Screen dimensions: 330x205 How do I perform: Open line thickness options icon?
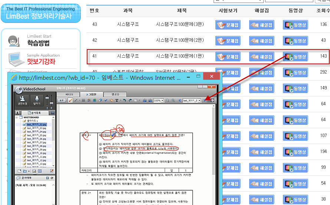(x=83, y=100)
